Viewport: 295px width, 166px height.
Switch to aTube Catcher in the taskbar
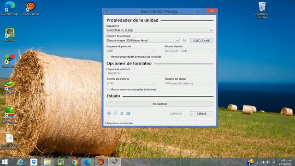[x=101, y=162]
